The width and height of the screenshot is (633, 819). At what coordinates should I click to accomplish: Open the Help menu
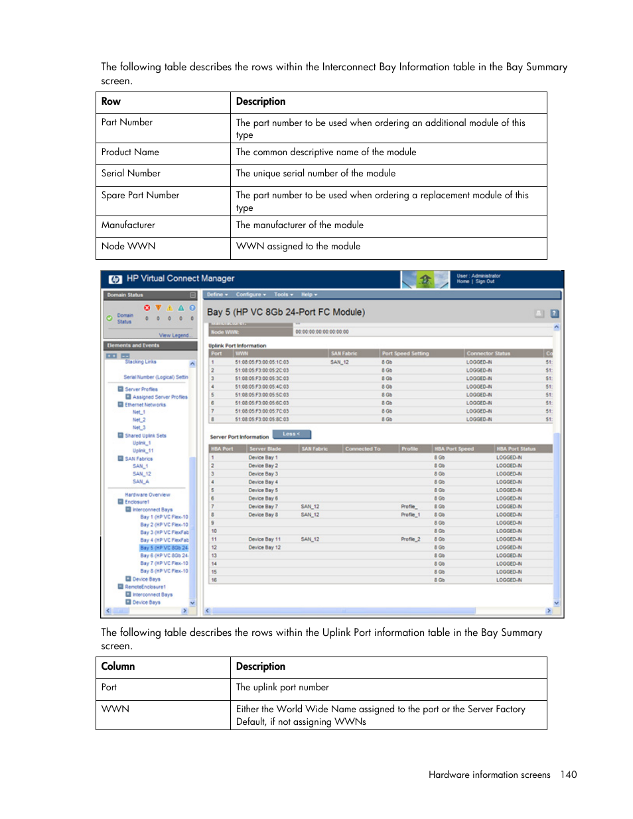point(309,294)
